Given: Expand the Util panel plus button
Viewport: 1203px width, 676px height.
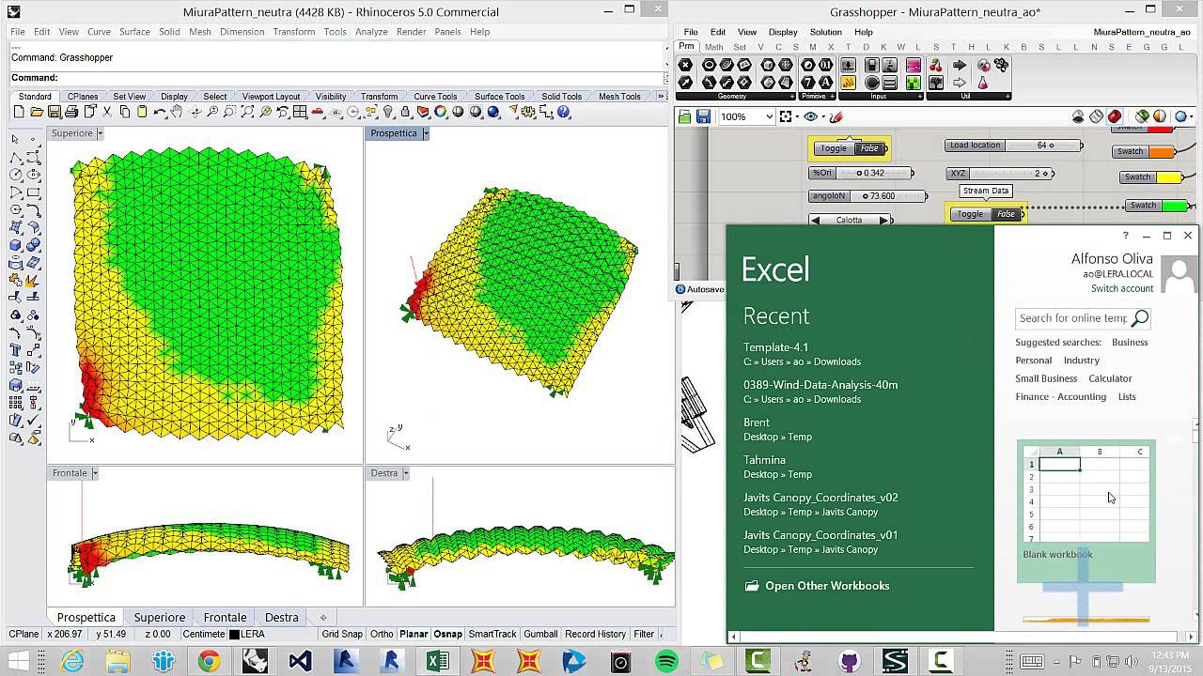Looking at the screenshot, I should pos(1008,96).
